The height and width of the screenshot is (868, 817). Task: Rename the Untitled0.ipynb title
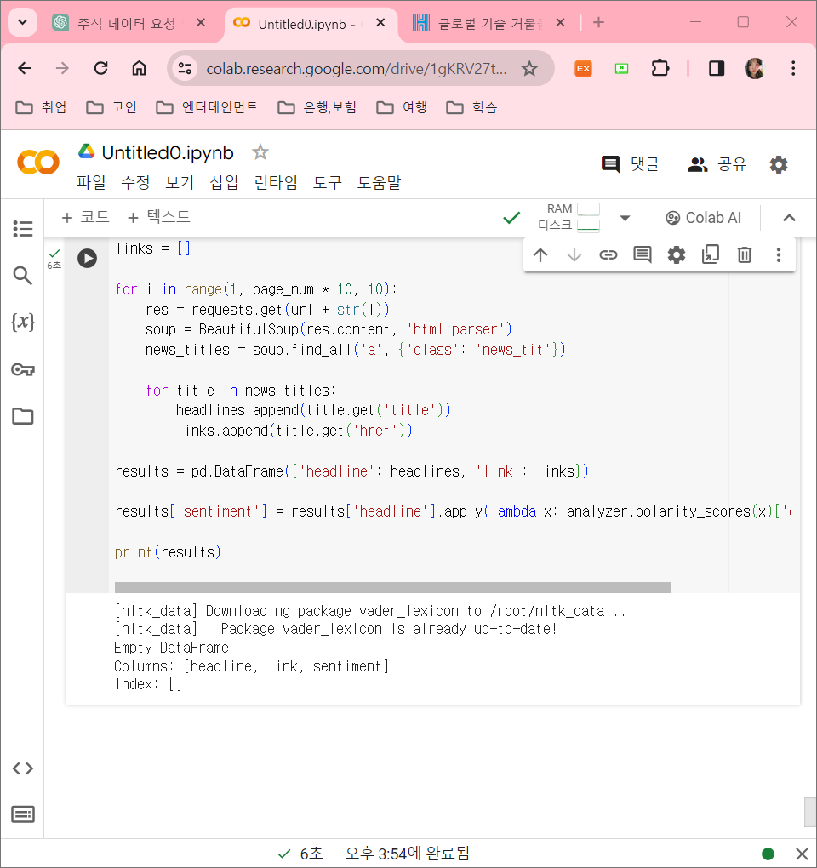(x=167, y=153)
